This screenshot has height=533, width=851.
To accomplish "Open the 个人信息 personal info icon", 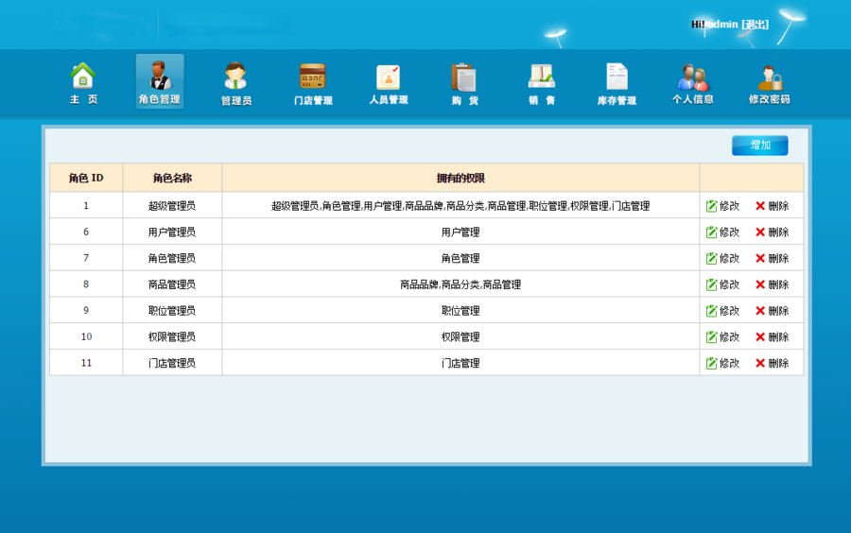I will tap(693, 77).
